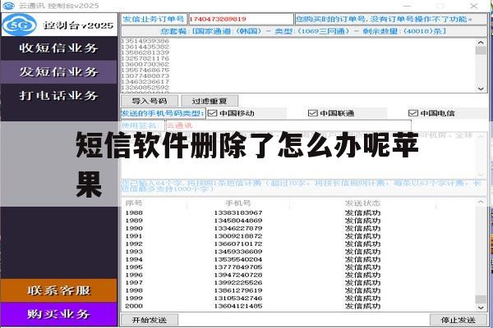Select phone number 13105342746
Screen dimensions: 493x328
tap(238, 298)
